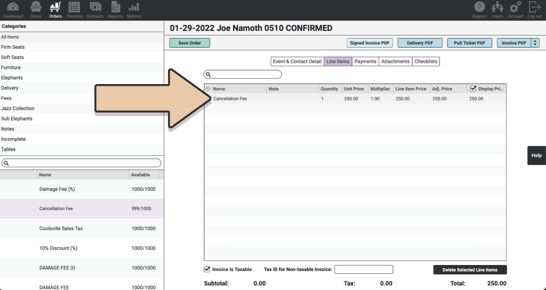Click the Invoice PDF button
The image size is (546, 290).
pyautogui.click(x=514, y=43)
